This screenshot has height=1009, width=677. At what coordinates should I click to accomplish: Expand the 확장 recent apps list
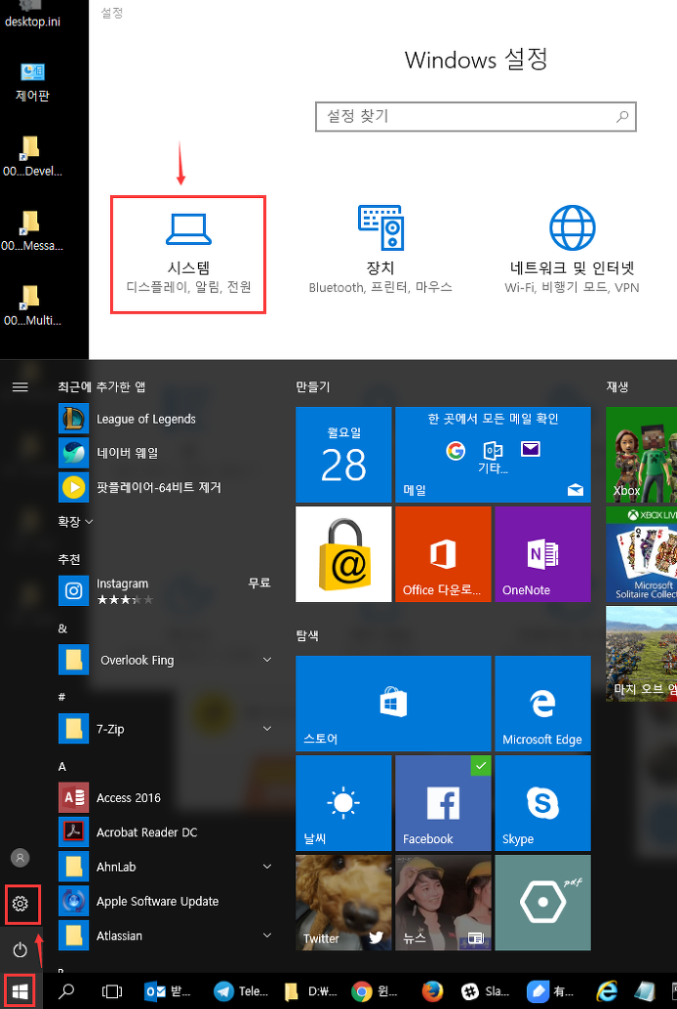(75, 521)
